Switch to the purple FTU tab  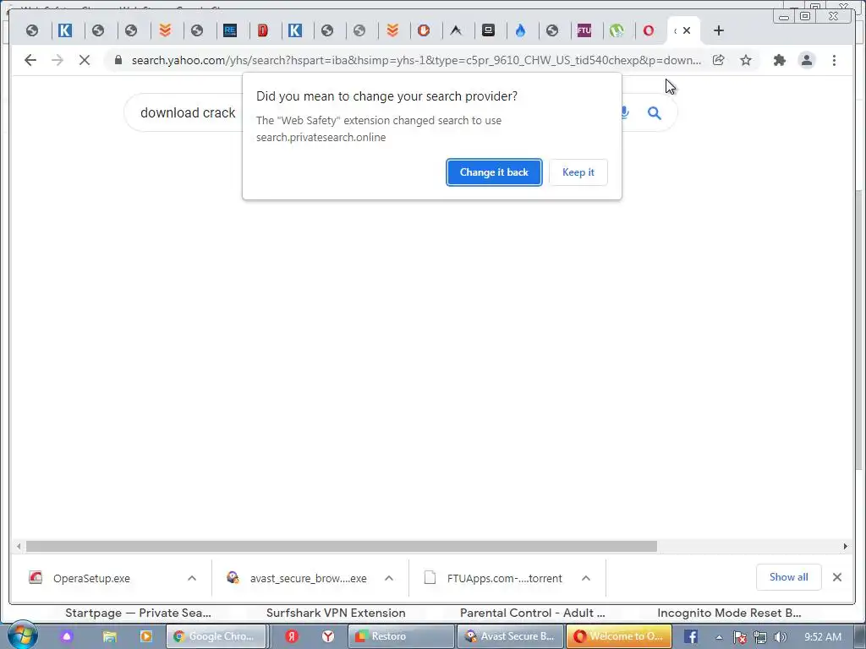point(584,30)
